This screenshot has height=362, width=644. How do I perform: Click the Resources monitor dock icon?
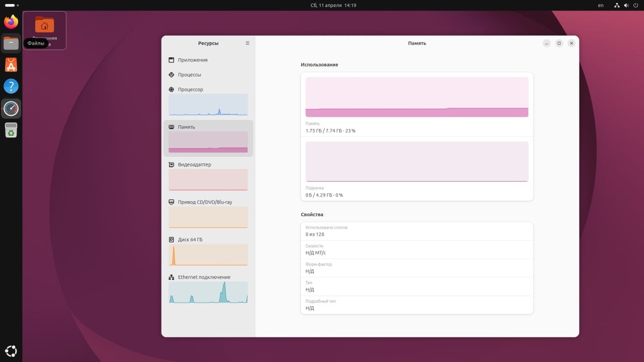[11, 108]
